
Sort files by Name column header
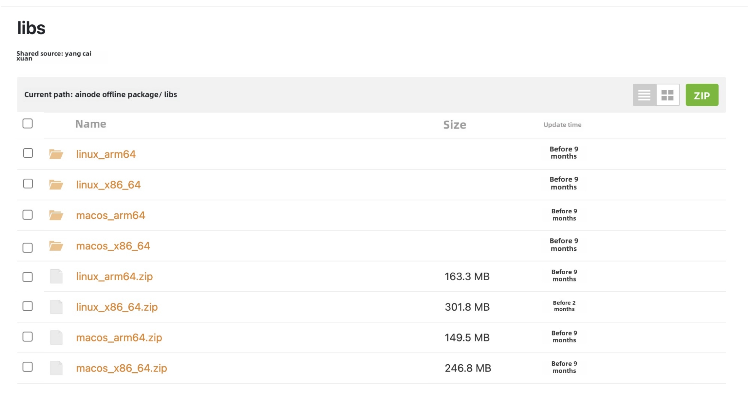pyautogui.click(x=91, y=124)
